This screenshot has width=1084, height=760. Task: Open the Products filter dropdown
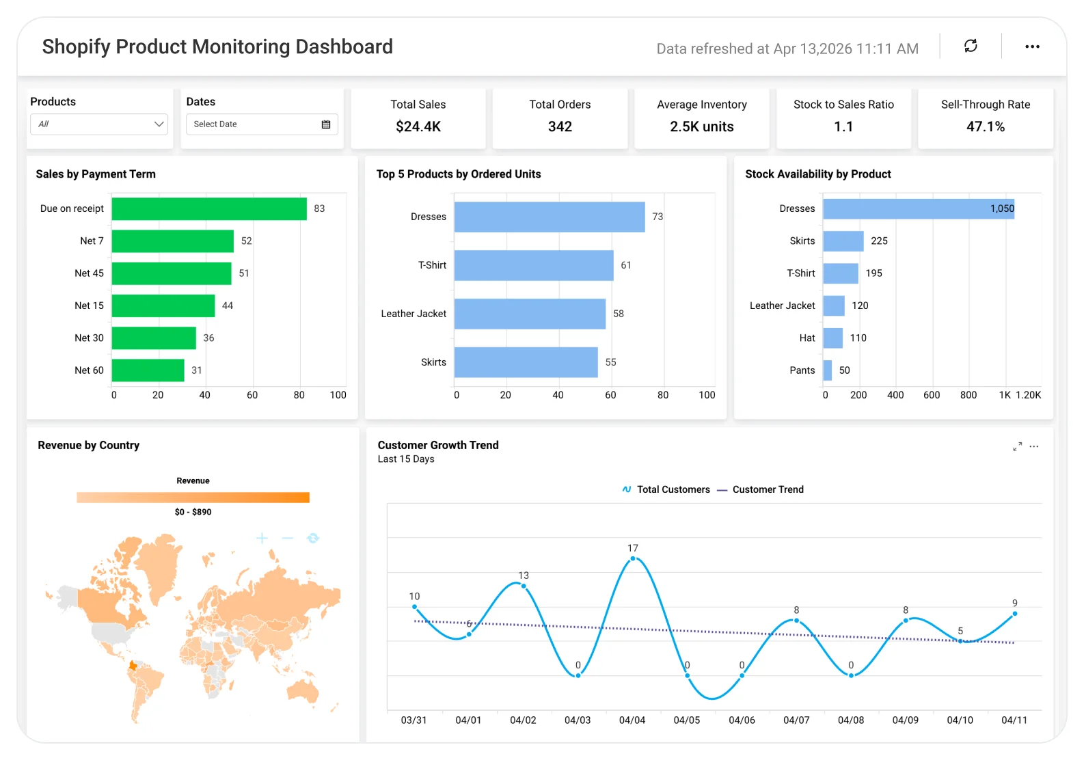[x=99, y=124]
